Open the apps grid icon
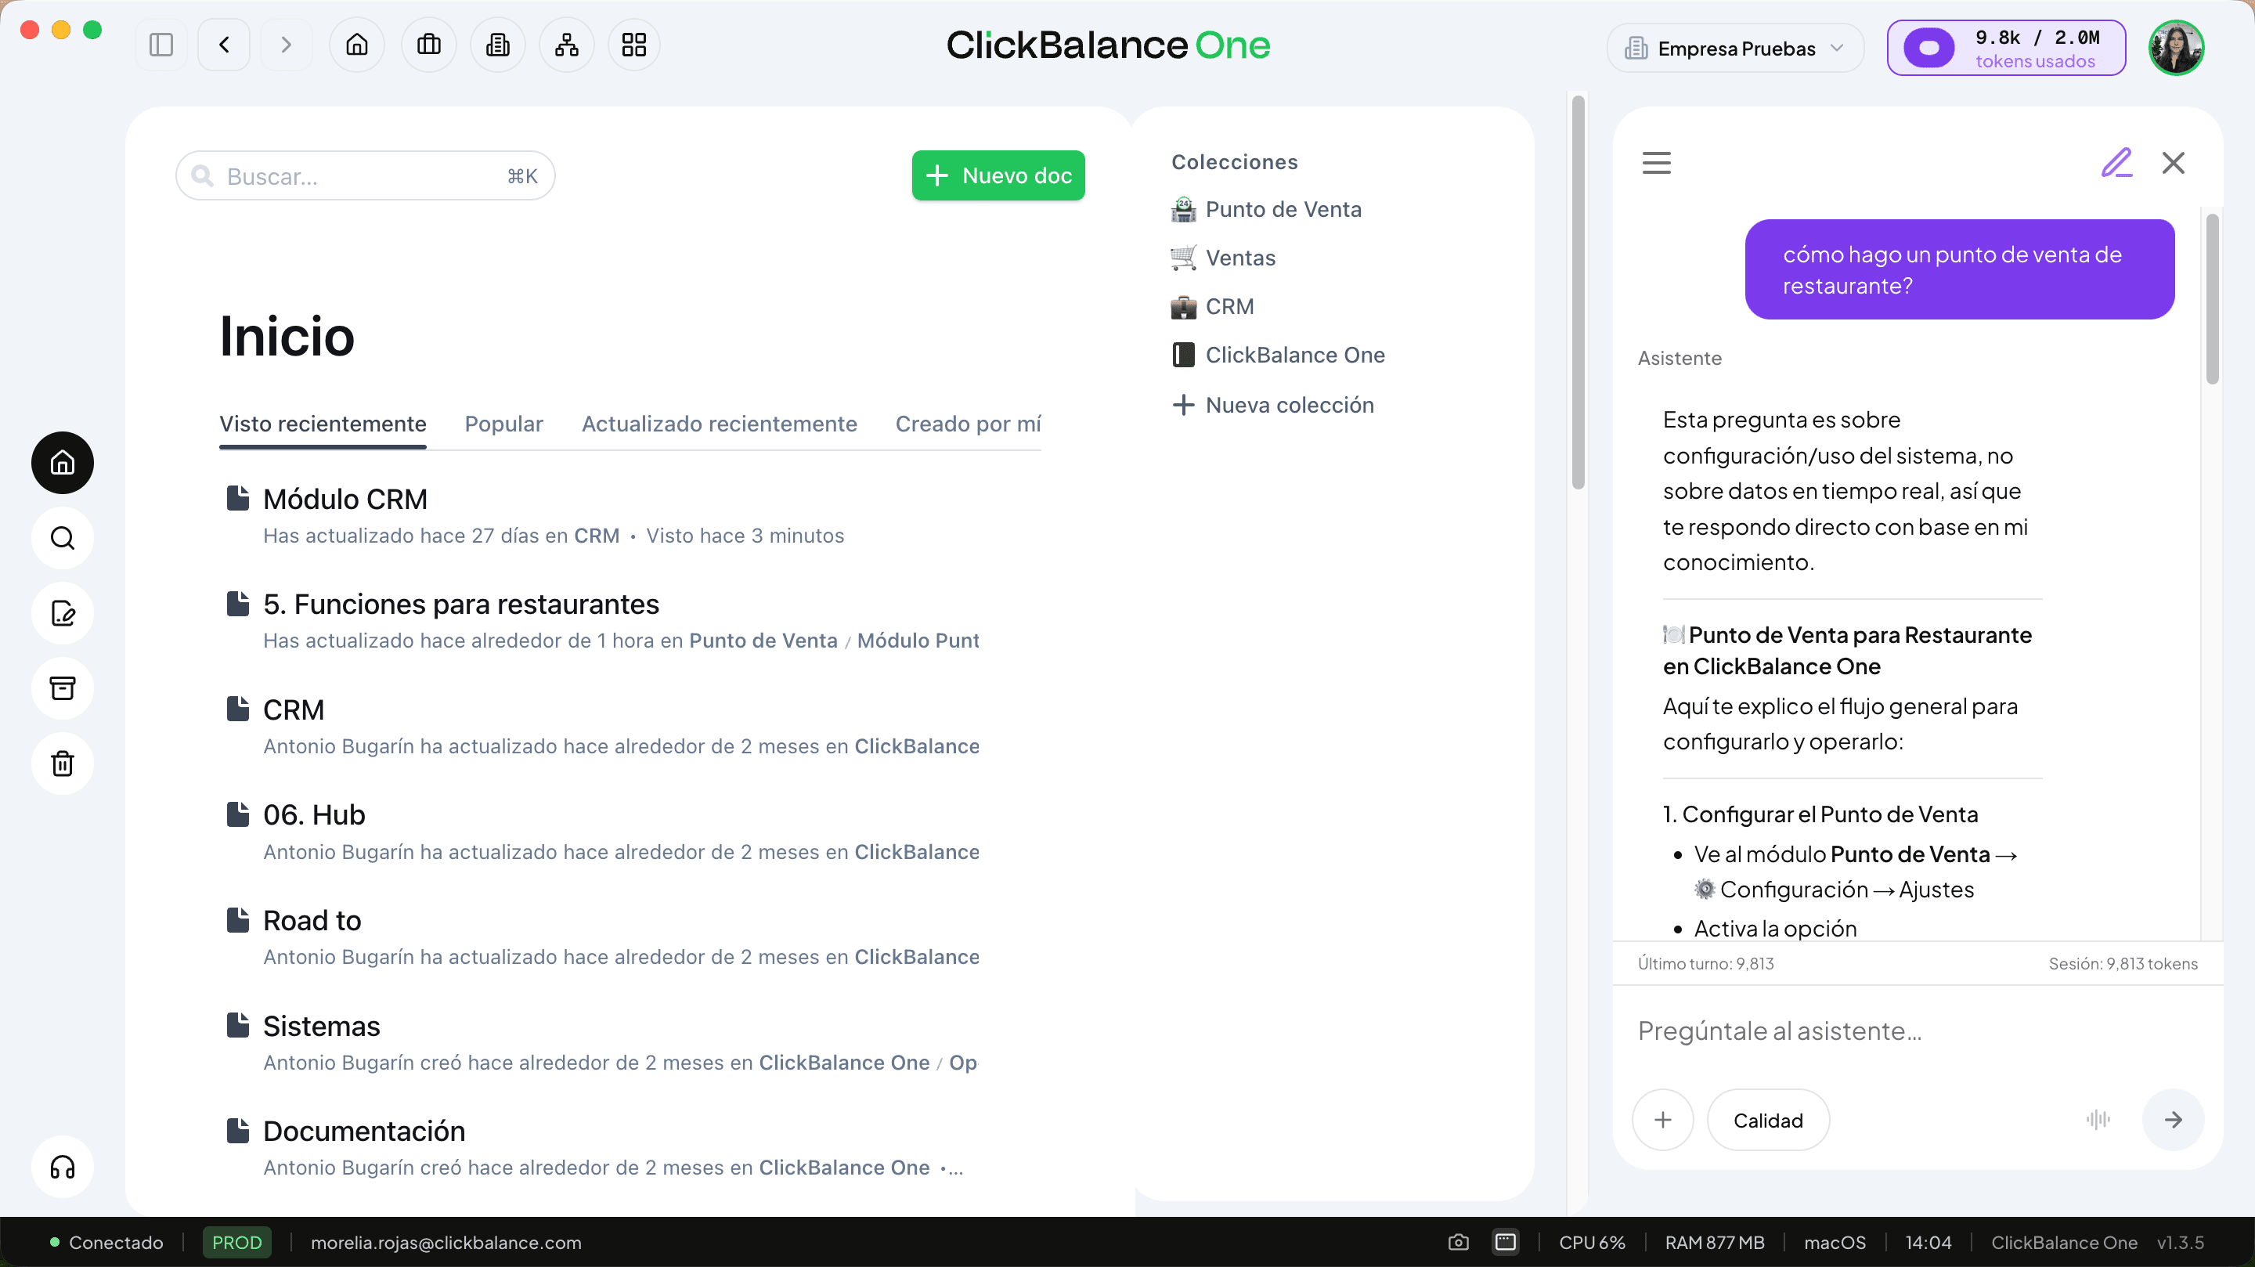Viewport: 2255px width, 1267px height. click(633, 45)
